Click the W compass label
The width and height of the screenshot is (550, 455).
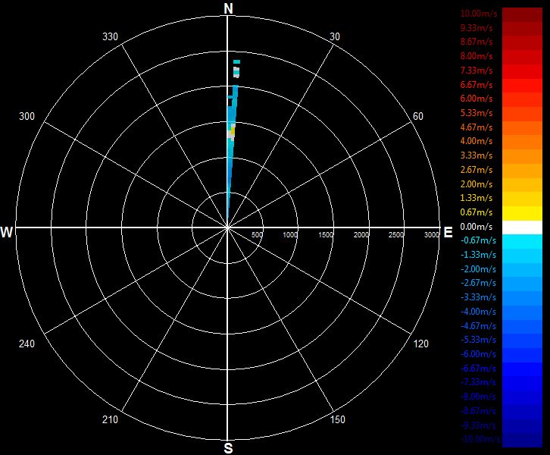tap(7, 232)
